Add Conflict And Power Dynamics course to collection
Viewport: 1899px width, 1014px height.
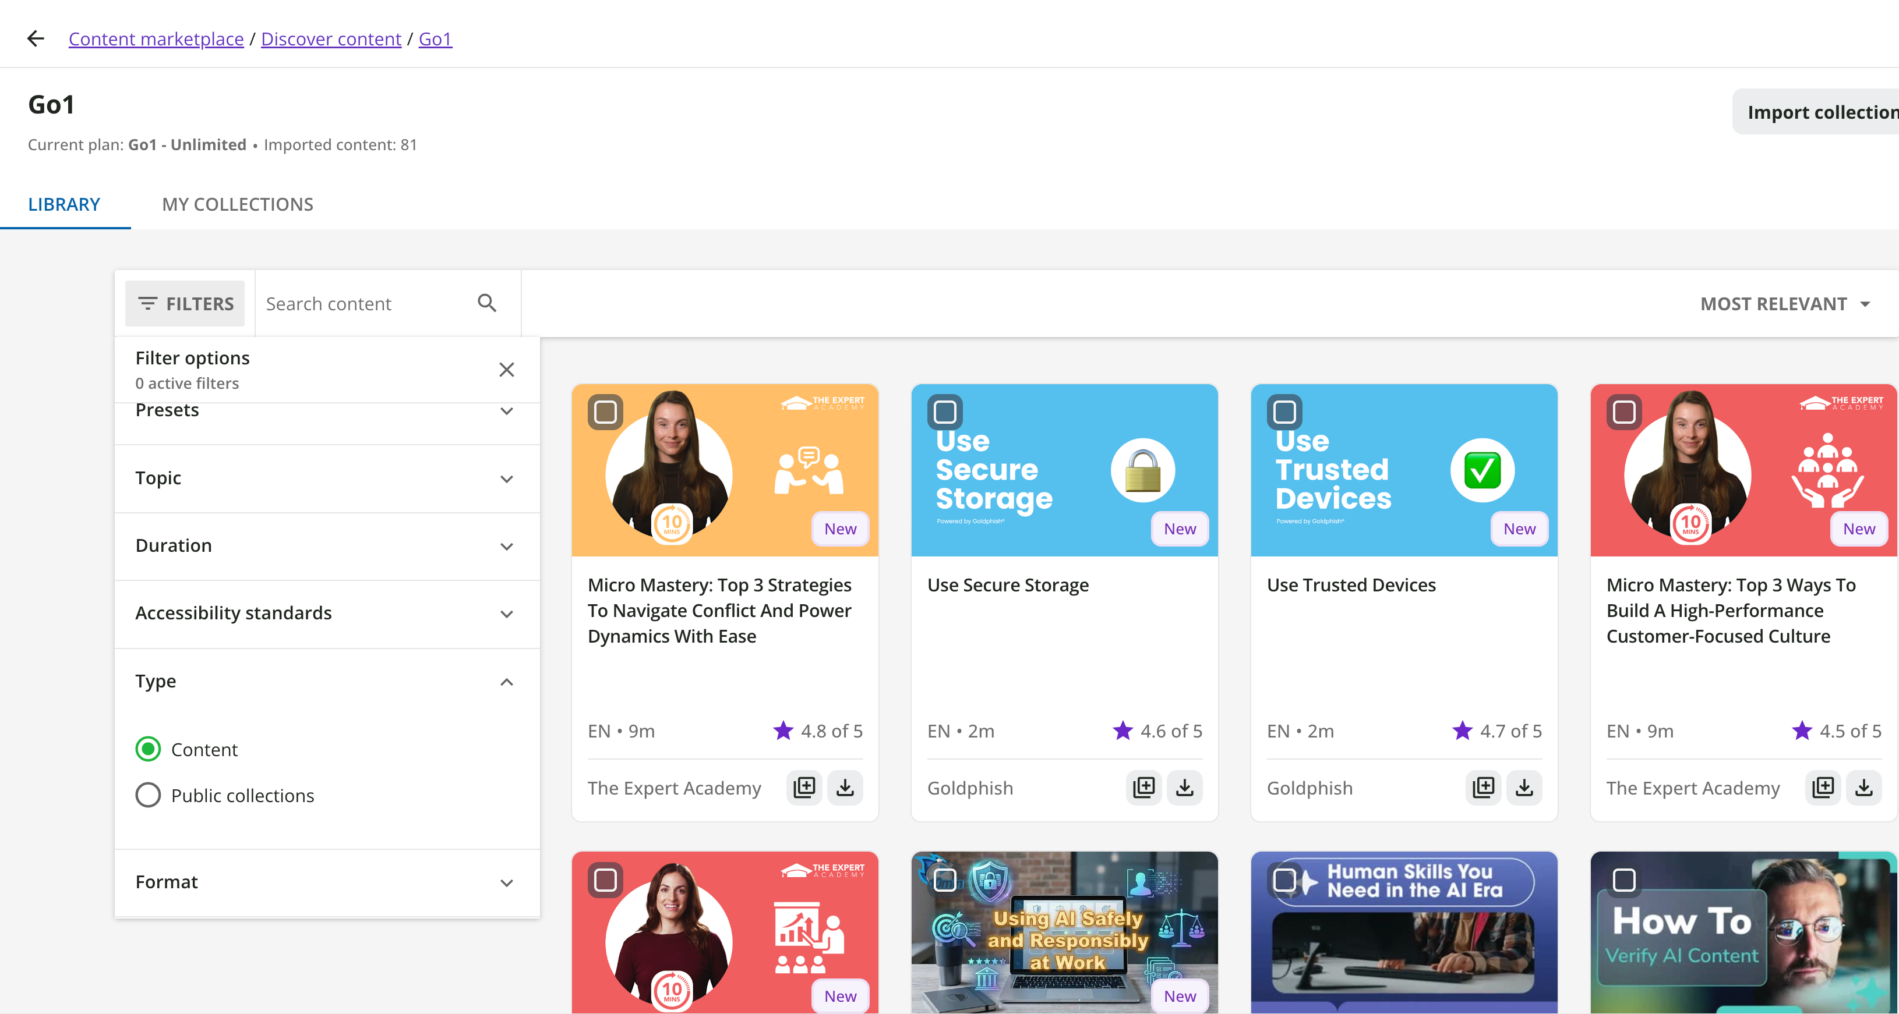(804, 787)
